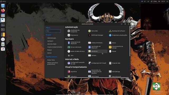
Task: Open Impressoras settings
Action: coord(73,35)
